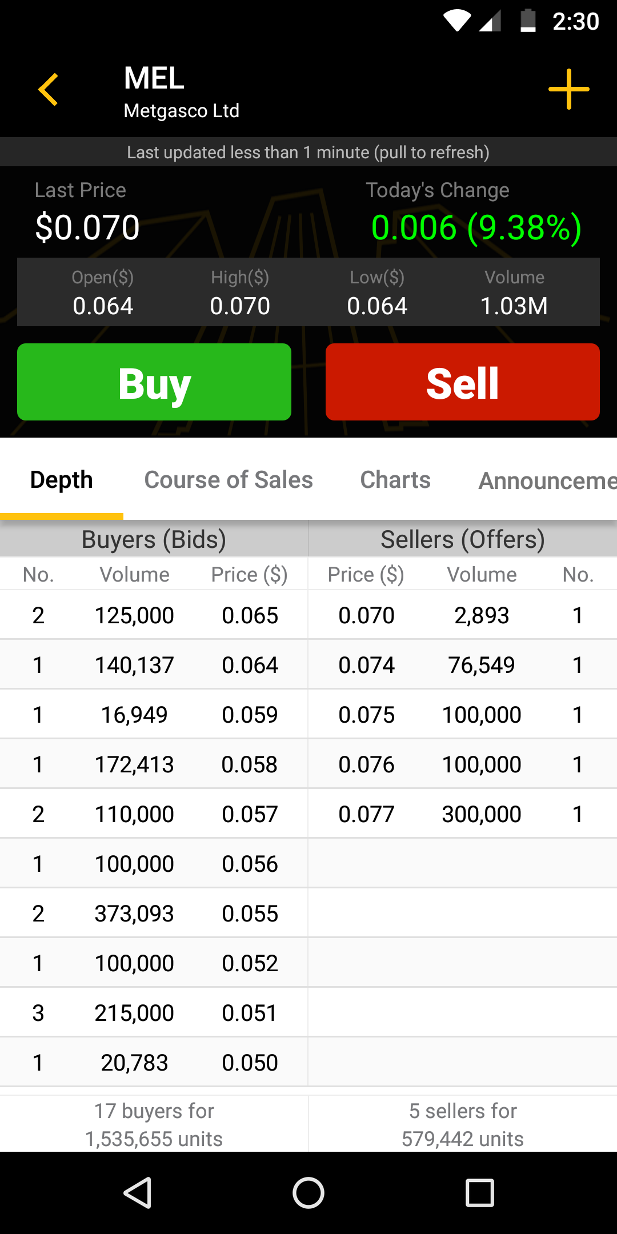The width and height of the screenshot is (617, 1234).
Task: Tap the Open($) value 0.064
Action: [x=103, y=306]
